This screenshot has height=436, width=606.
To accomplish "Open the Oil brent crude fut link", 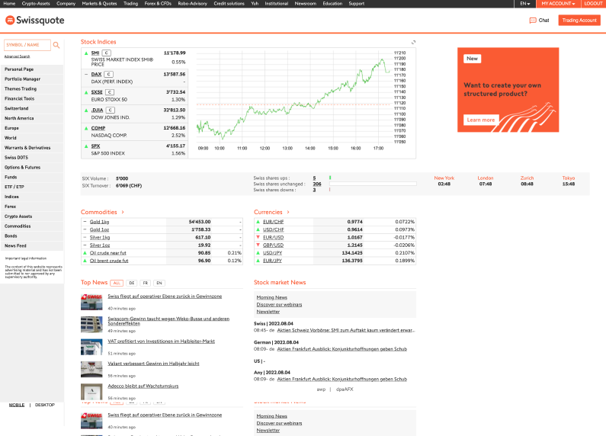I will 109,261.
